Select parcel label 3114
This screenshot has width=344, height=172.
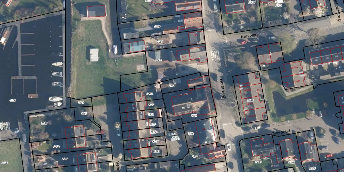tap(81, 103)
